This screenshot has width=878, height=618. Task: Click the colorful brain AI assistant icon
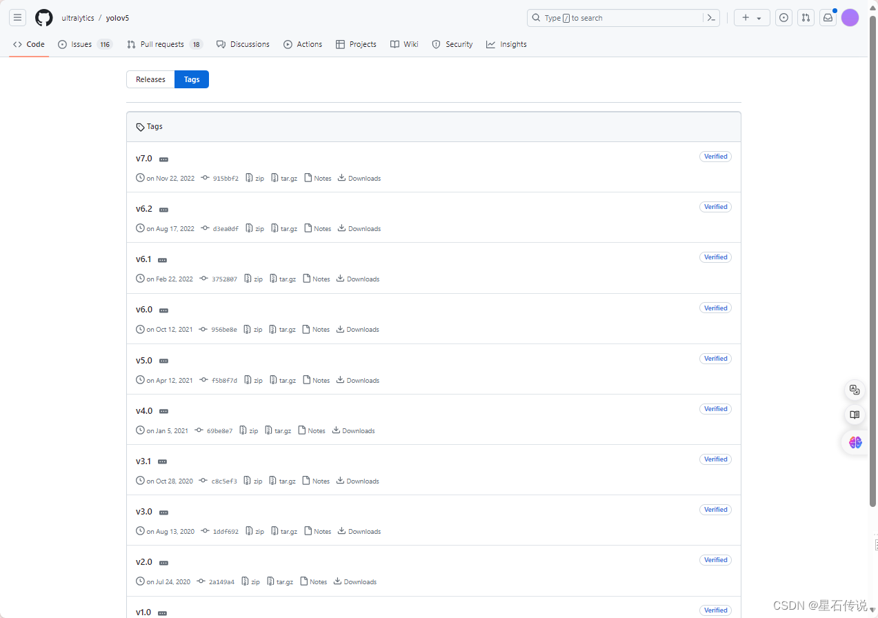pos(855,442)
